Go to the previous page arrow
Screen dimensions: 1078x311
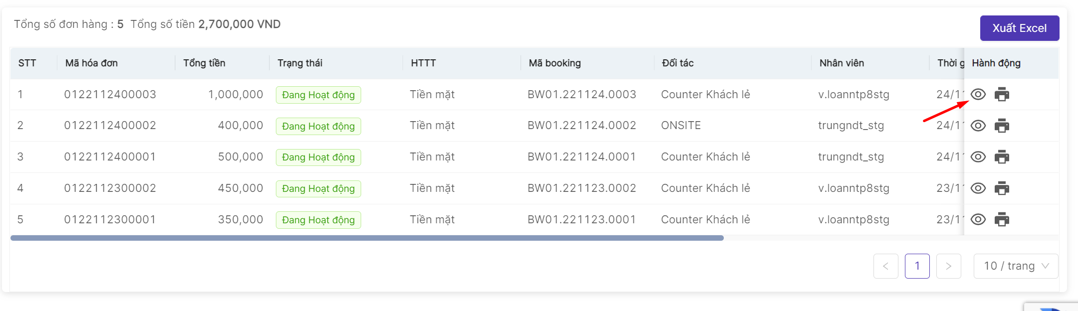point(885,266)
